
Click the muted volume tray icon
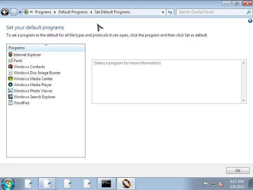tap(221, 184)
